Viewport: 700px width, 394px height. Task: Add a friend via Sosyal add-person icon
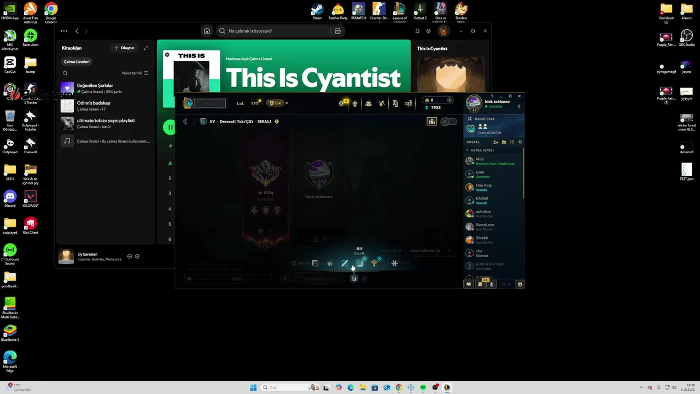click(x=495, y=142)
